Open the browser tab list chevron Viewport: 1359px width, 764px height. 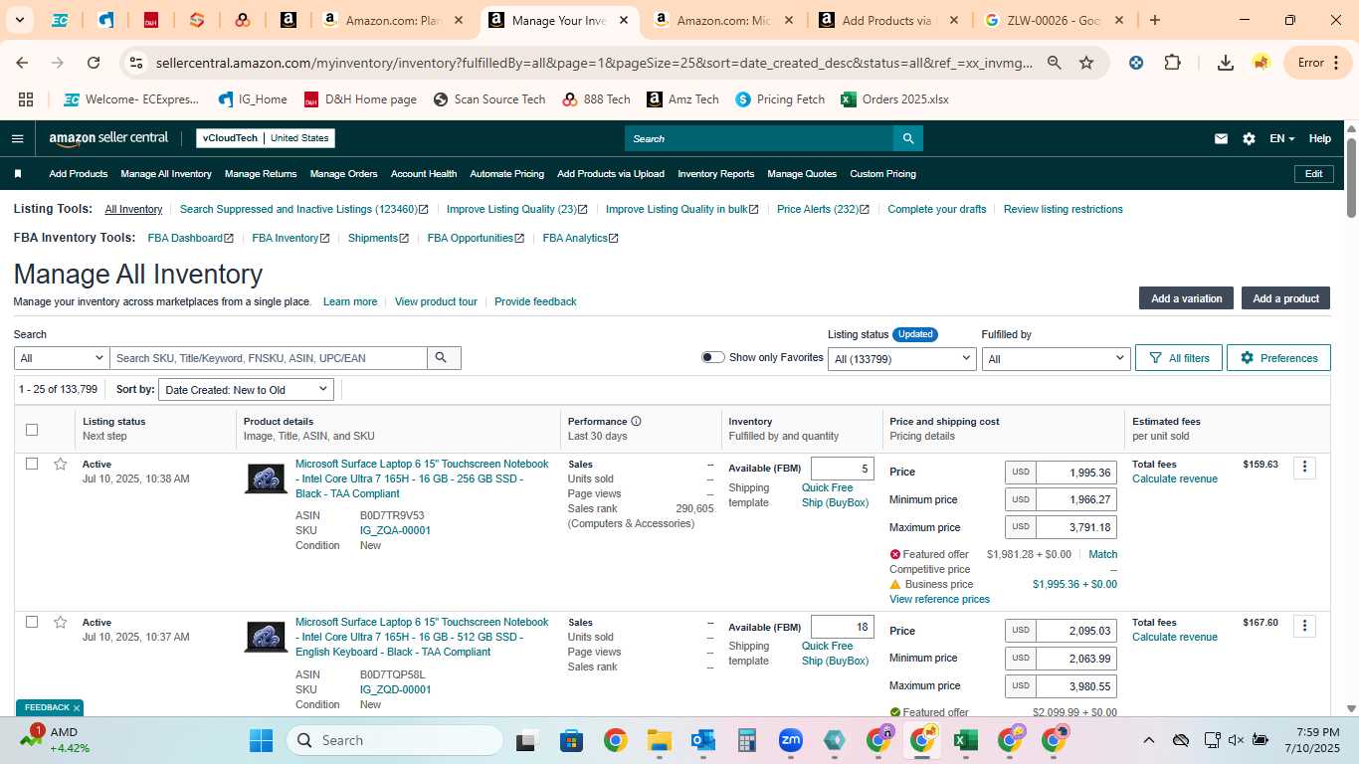20,20
